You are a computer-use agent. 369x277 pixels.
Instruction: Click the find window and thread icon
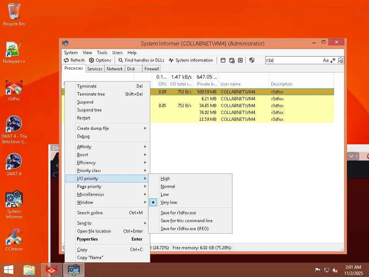click(x=232, y=60)
